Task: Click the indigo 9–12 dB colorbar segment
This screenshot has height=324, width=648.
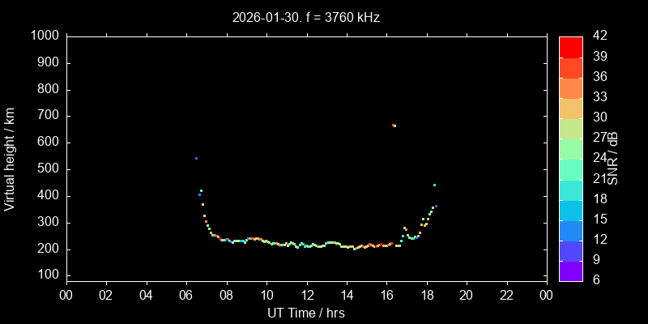Action: [x=571, y=251]
